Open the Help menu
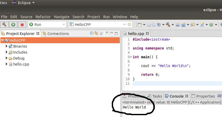 pyautogui.click(x=134, y=17)
